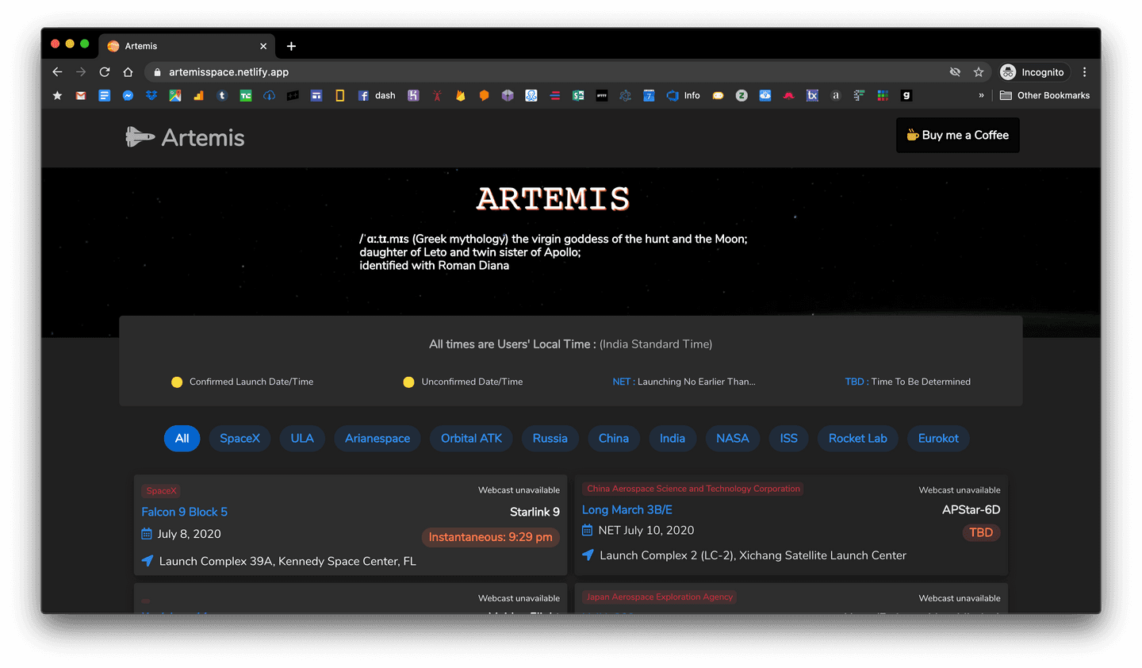Click the address bar URL field
Image resolution: width=1142 pixels, height=668 pixels.
pos(547,72)
